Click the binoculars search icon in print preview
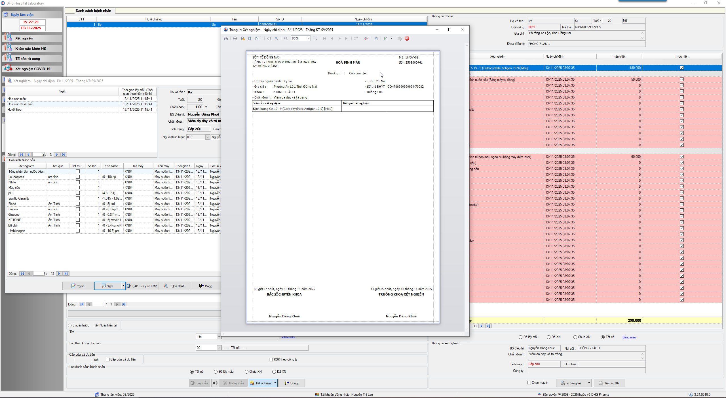 (x=226, y=39)
